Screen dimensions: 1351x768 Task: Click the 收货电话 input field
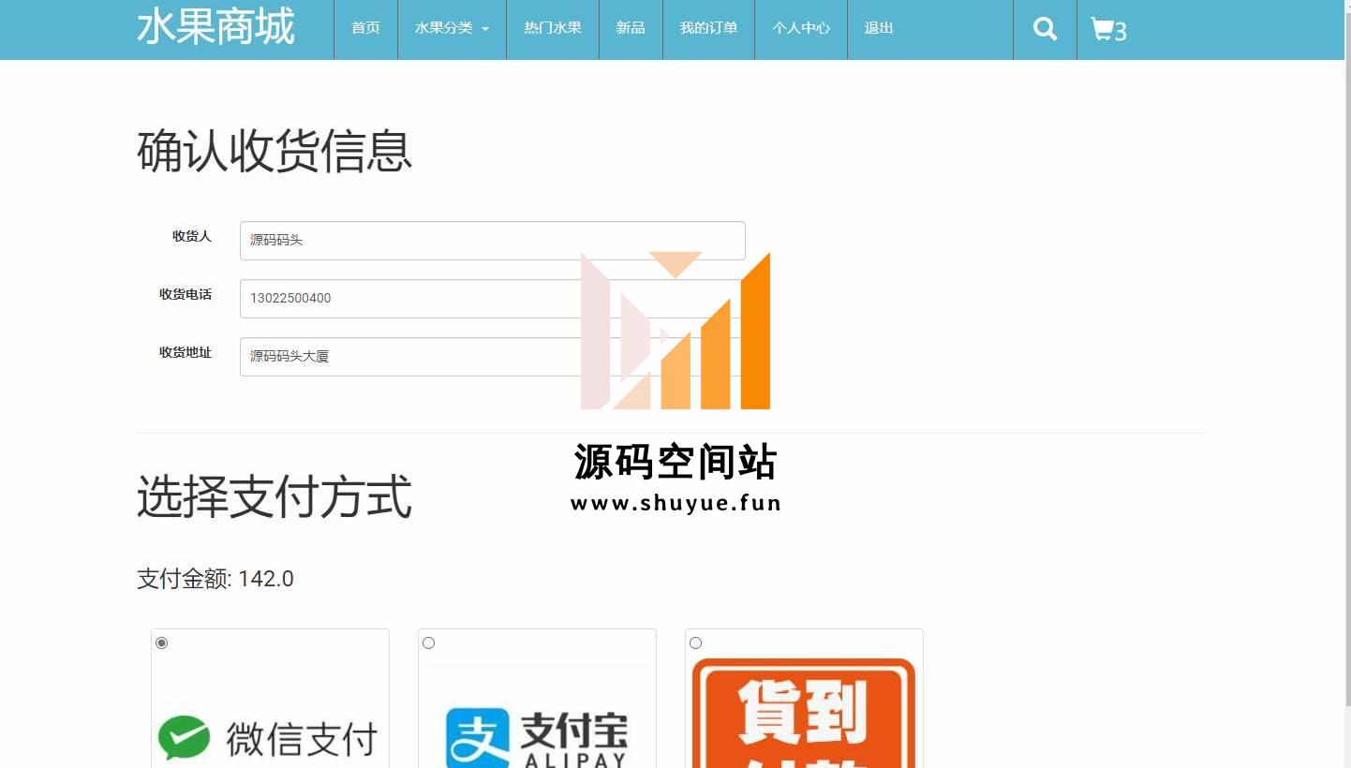pos(492,299)
